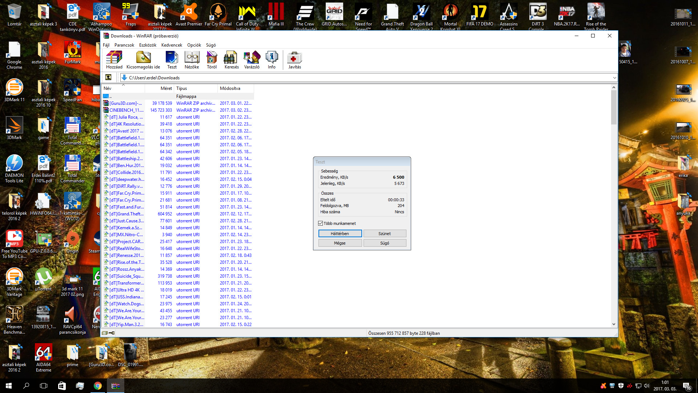The width and height of the screenshot is (698, 393).
Task: Open FIFA 17 DEMO desktop icon
Action: [480, 15]
